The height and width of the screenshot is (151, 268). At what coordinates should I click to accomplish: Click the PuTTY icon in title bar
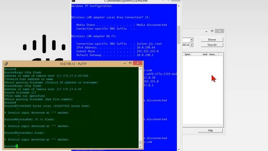click(6, 64)
